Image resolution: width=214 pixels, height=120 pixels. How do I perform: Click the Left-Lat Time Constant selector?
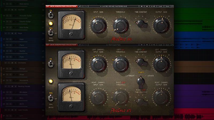click(141, 62)
